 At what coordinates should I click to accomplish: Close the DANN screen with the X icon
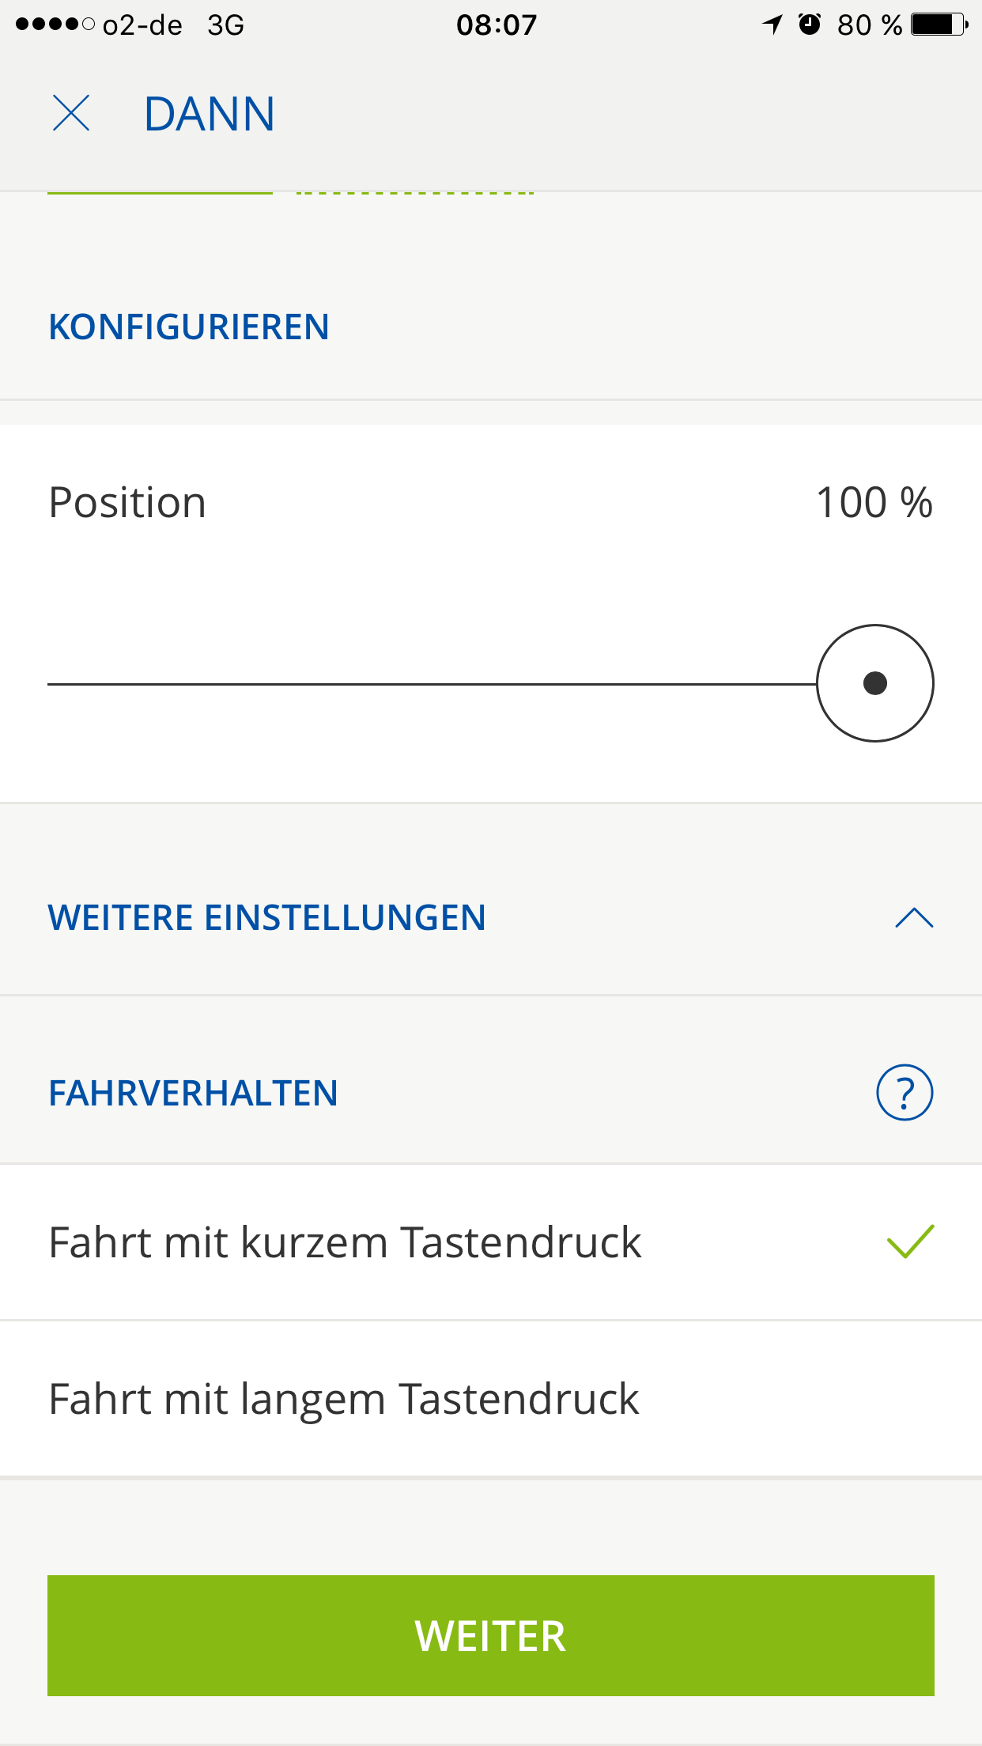[x=71, y=113]
